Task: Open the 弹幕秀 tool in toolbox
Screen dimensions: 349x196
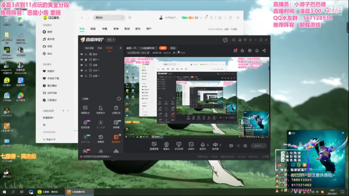Action: point(101,139)
